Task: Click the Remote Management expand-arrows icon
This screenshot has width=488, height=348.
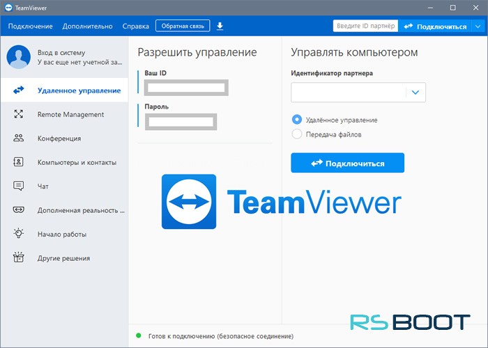Action: coord(19,114)
